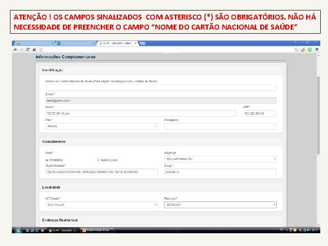Go forward in the browser
The width and height of the screenshot is (328, 246).
pyautogui.click(x=21, y=50)
